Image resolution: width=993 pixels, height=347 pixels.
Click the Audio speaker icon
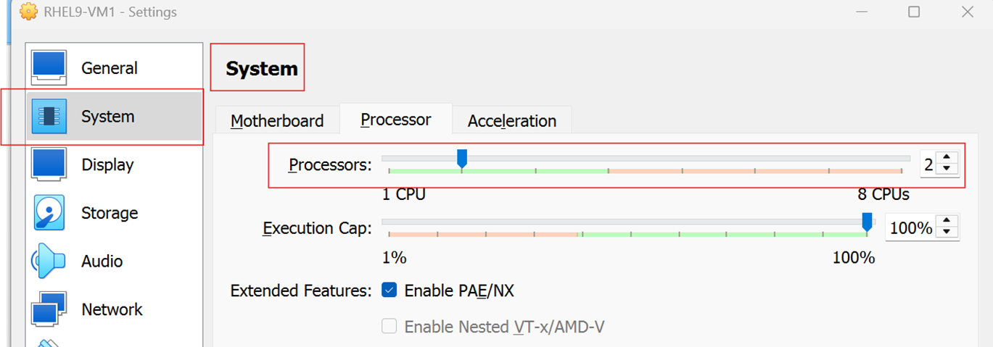(49, 261)
